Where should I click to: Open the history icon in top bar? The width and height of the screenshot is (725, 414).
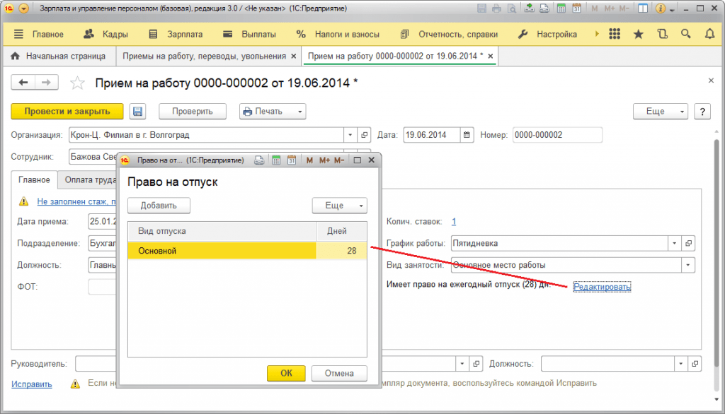tap(662, 34)
